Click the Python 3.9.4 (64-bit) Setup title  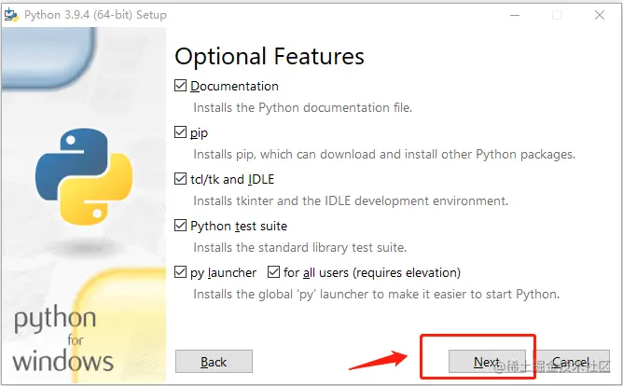pyautogui.click(x=95, y=15)
